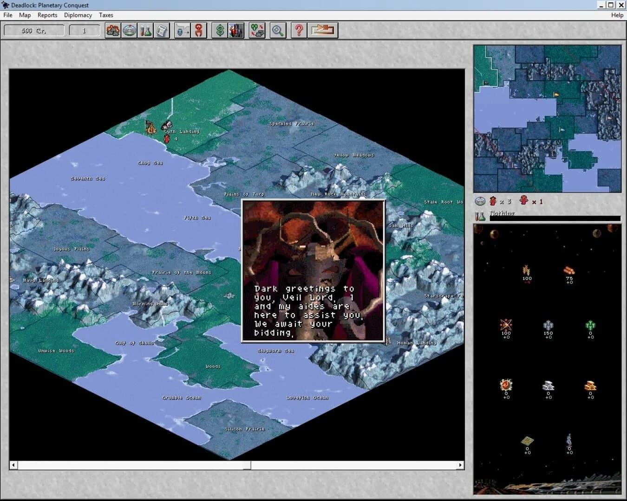This screenshot has width=627, height=501.
Task: Dismiss the Dark greetings advisor dialog
Action: (312, 271)
